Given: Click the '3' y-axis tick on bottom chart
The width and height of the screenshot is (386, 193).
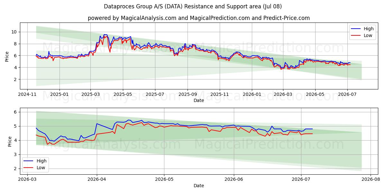Looking at the screenshot, I should coord(15,154).
